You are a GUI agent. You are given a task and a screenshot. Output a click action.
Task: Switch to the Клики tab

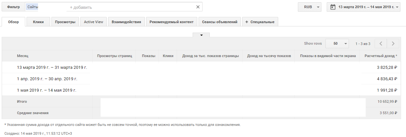pos(38,22)
